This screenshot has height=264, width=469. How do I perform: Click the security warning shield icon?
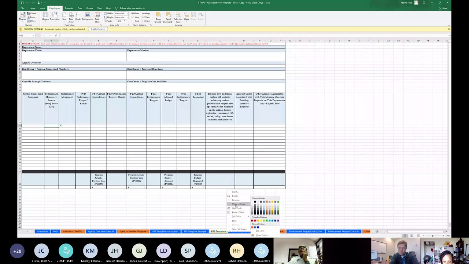point(21,29)
